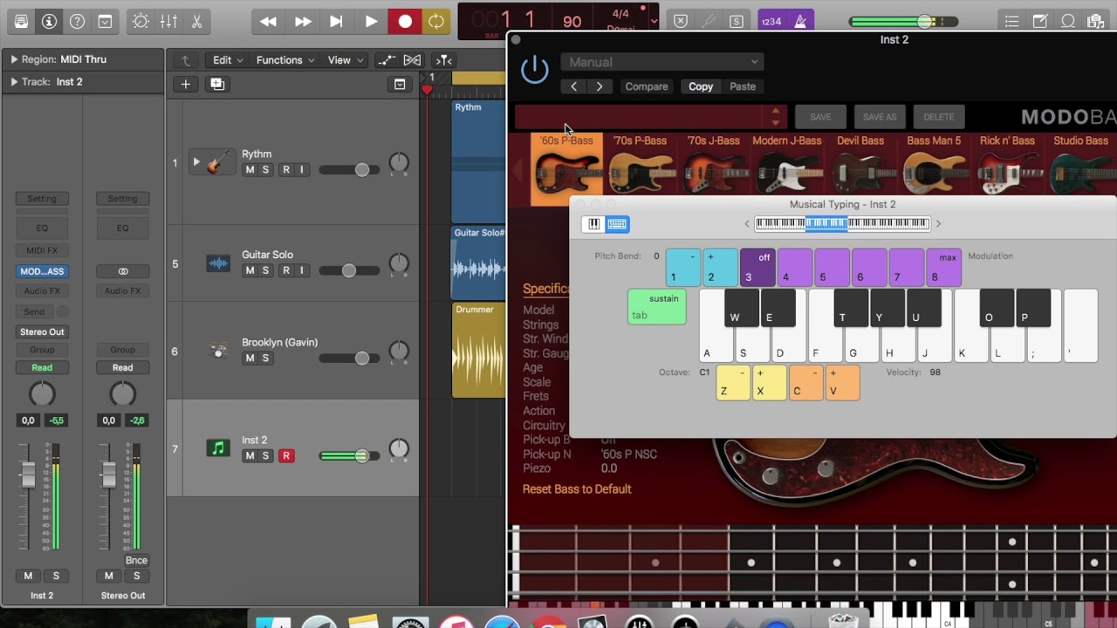Screen dimensions: 1117x628
Task: Open the MOD...ASS instrument slot
Action: click(42, 271)
